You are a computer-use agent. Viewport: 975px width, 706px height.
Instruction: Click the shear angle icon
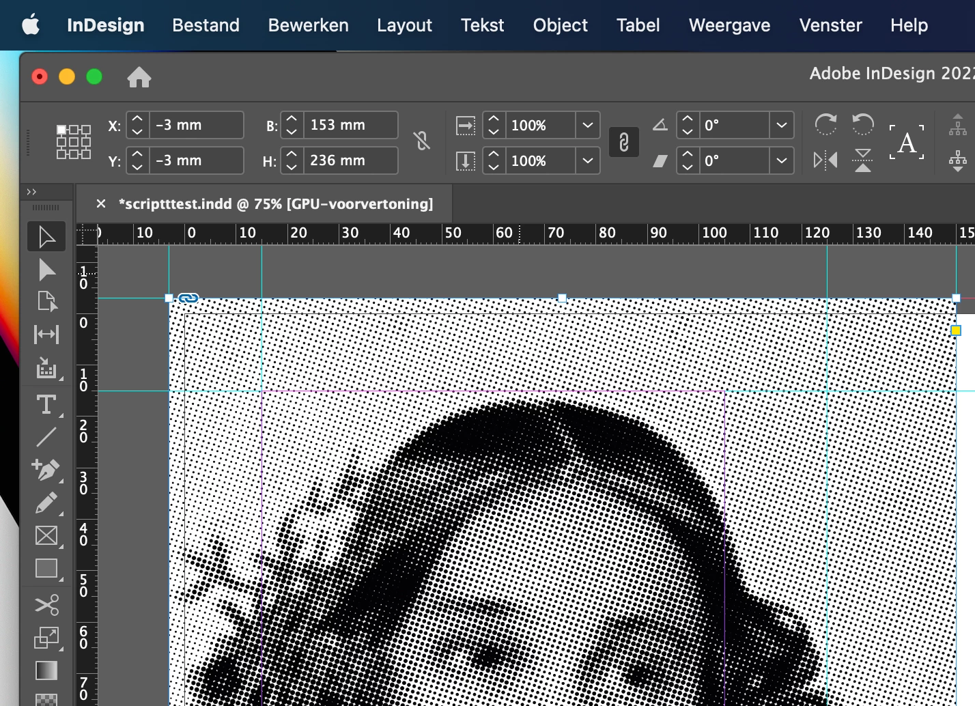(x=660, y=161)
